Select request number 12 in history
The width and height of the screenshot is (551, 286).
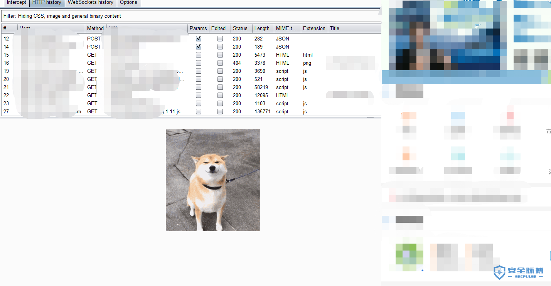pyautogui.click(x=6, y=39)
